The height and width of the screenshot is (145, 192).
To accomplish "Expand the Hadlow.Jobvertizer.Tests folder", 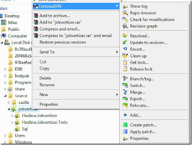I will click(12, 123).
